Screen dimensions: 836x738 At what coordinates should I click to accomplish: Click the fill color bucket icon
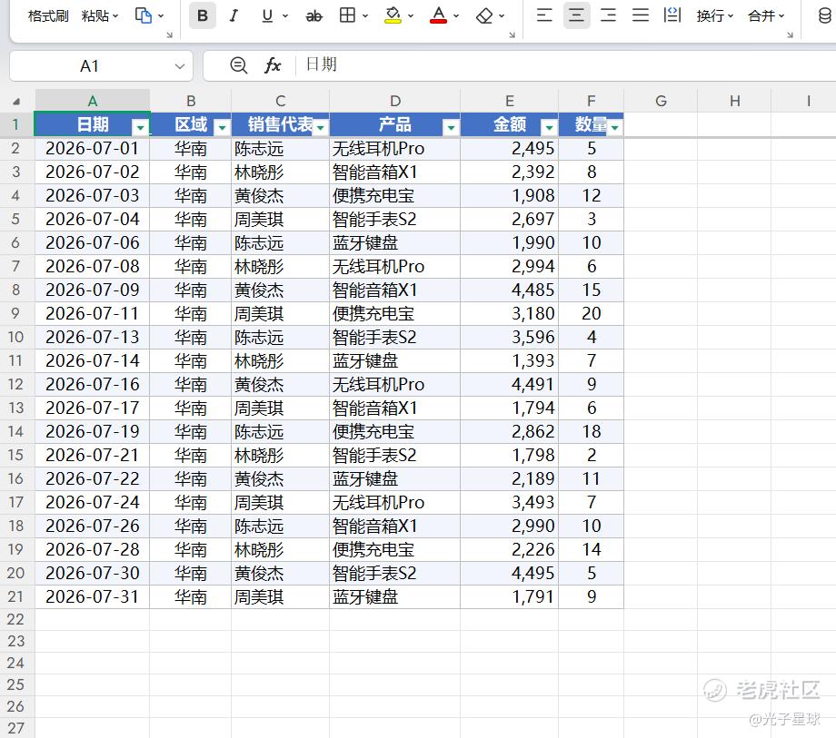coord(393,15)
